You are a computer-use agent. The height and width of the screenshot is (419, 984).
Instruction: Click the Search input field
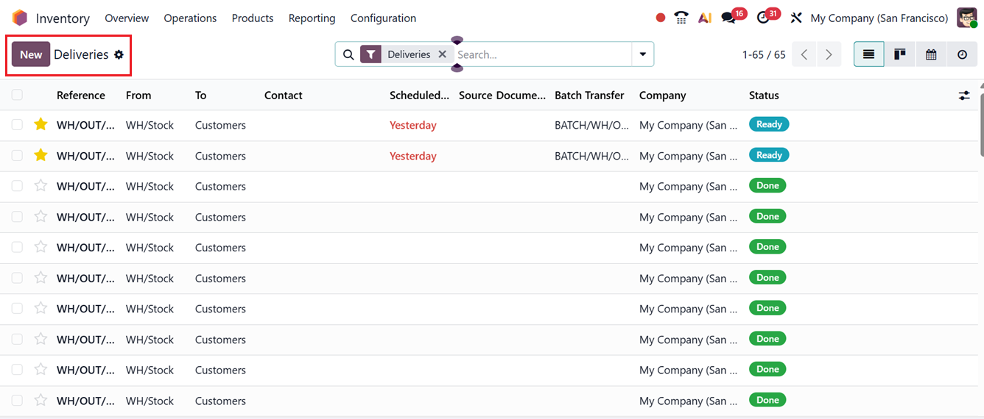pyautogui.click(x=541, y=54)
